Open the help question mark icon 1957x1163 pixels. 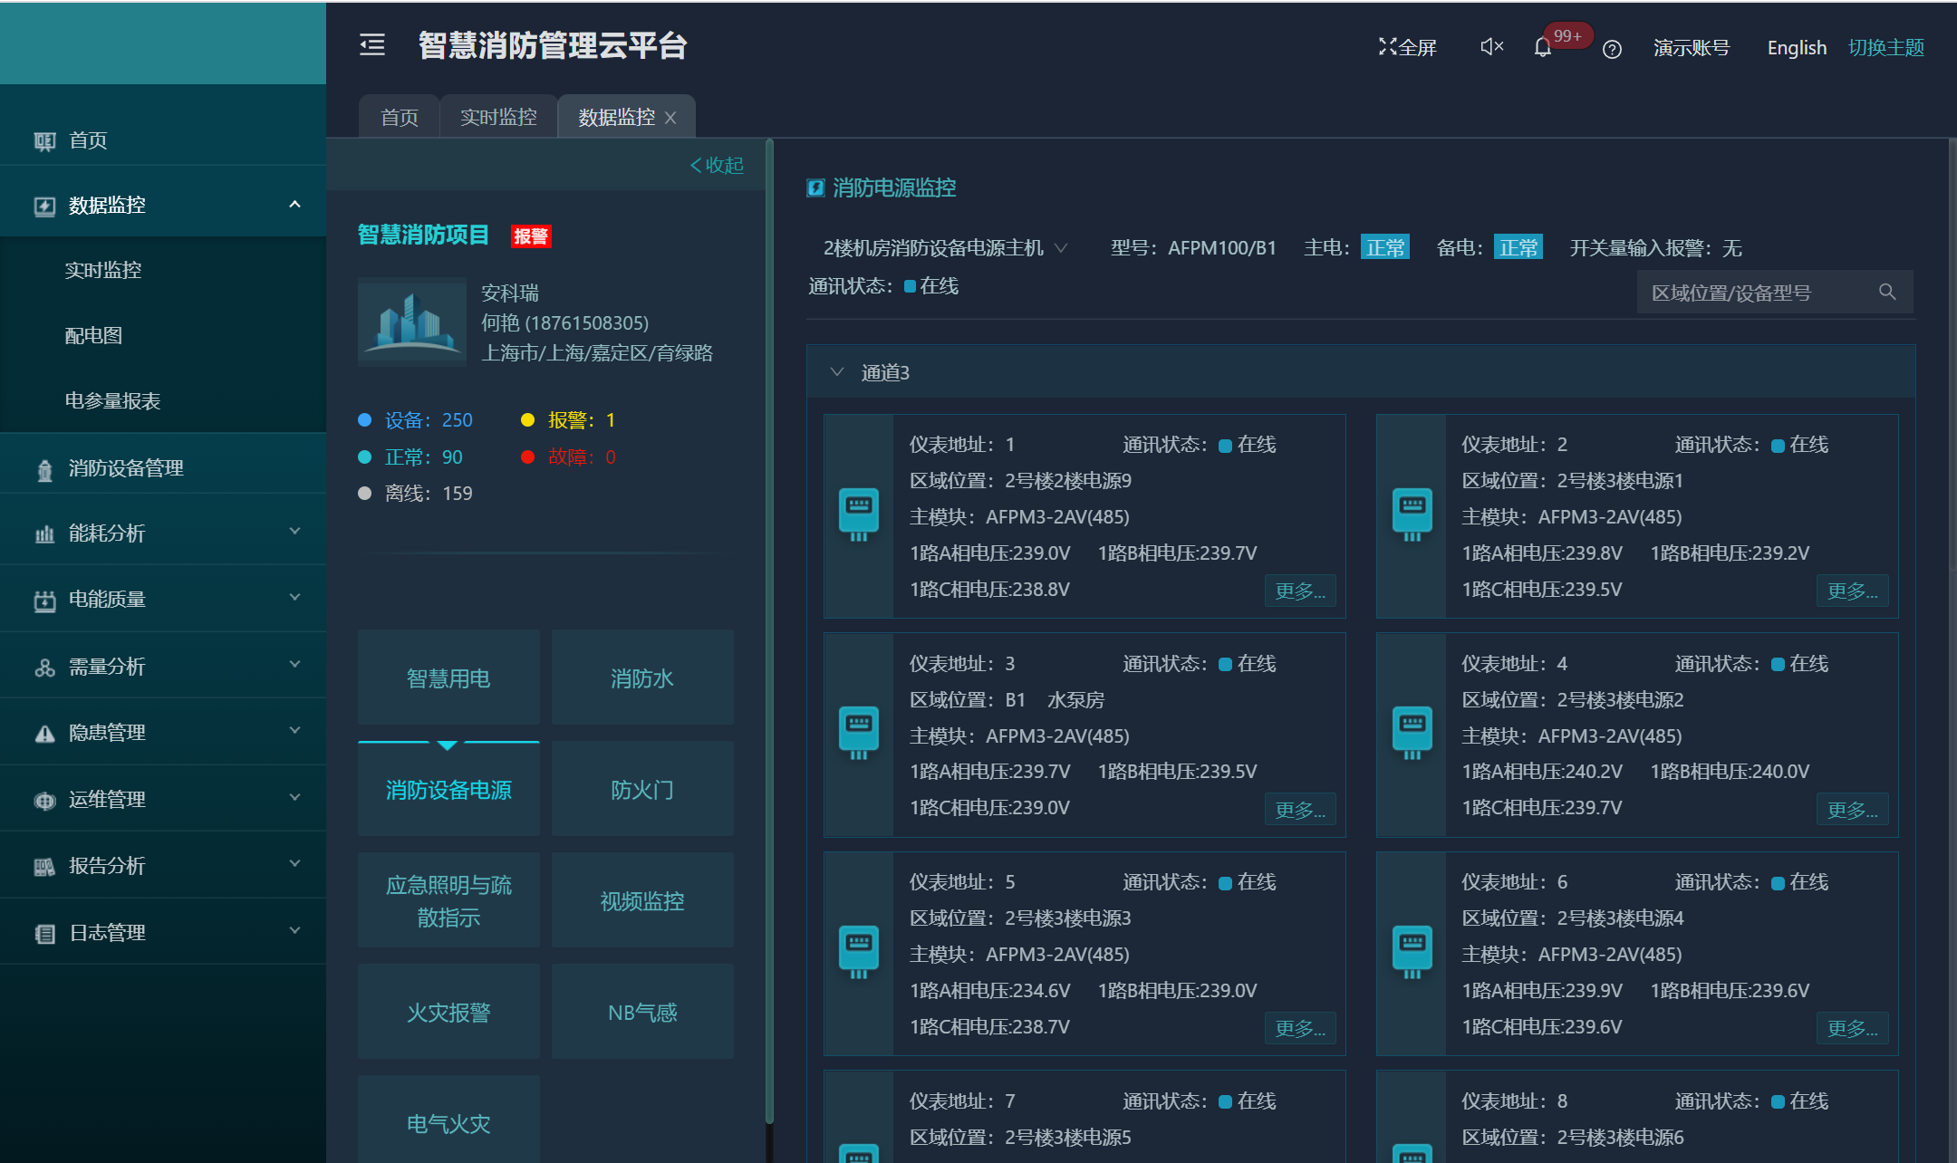[1612, 50]
